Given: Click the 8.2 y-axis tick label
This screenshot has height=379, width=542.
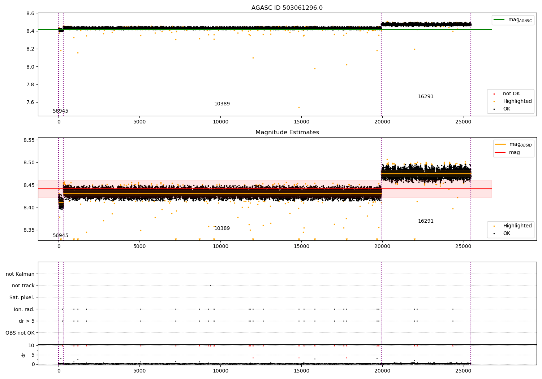Looking at the screenshot, I should pyautogui.click(x=31, y=49).
